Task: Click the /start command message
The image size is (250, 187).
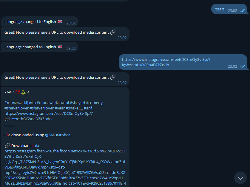Action: (x=219, y=9)
